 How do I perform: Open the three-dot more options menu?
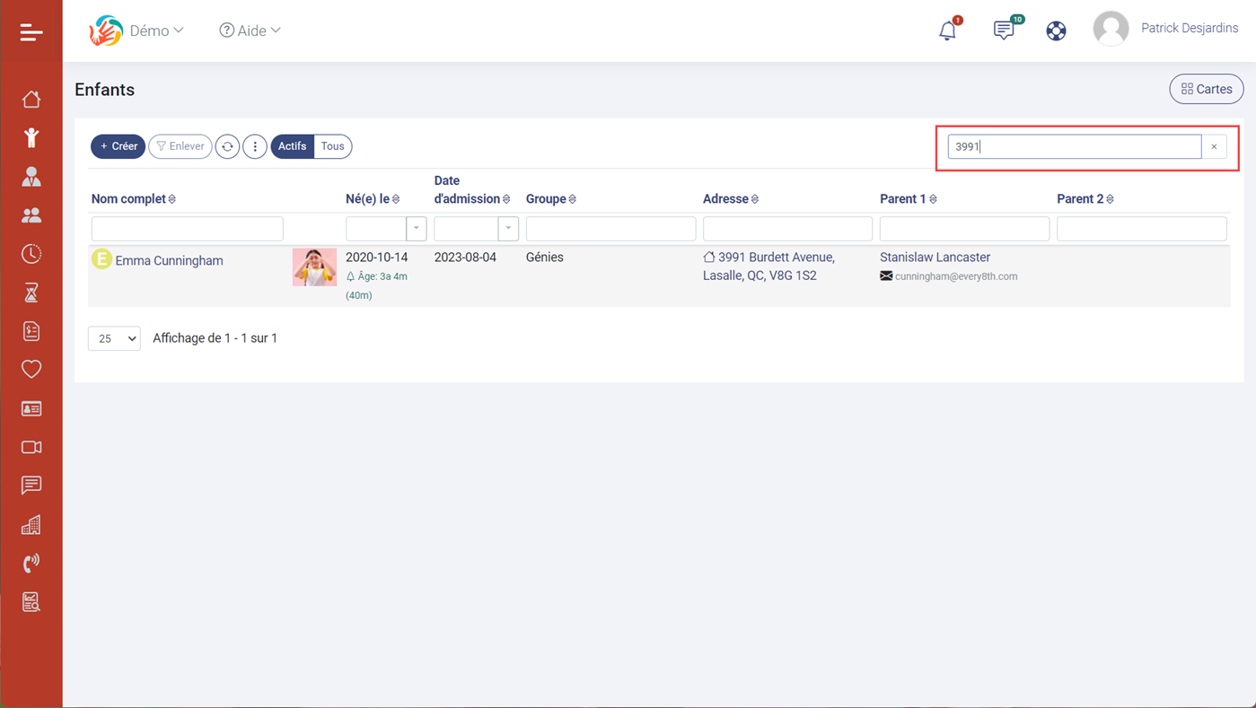[255, 146]
